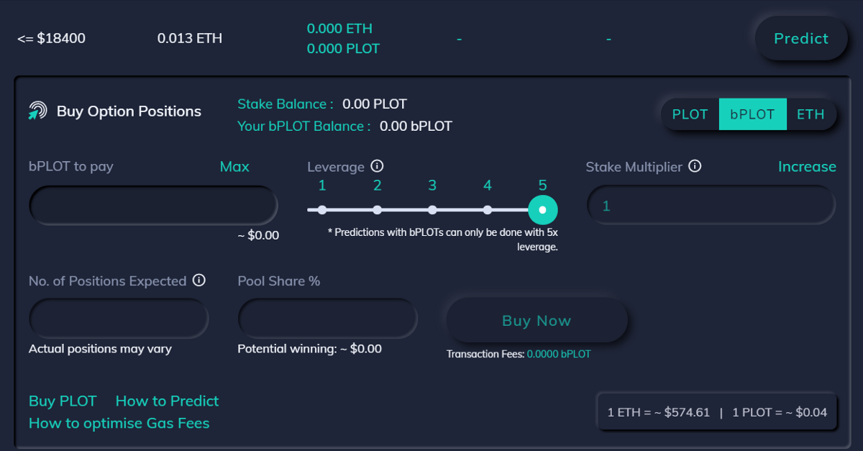This screenshot has height=451, width=863.
Task: Set leverage slider to 1
Action: pos(322,210)
